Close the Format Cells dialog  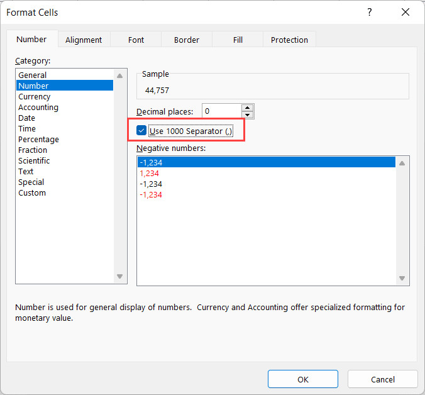click(x=405, y=12)
